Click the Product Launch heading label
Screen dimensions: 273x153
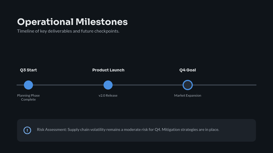point(108,70)
